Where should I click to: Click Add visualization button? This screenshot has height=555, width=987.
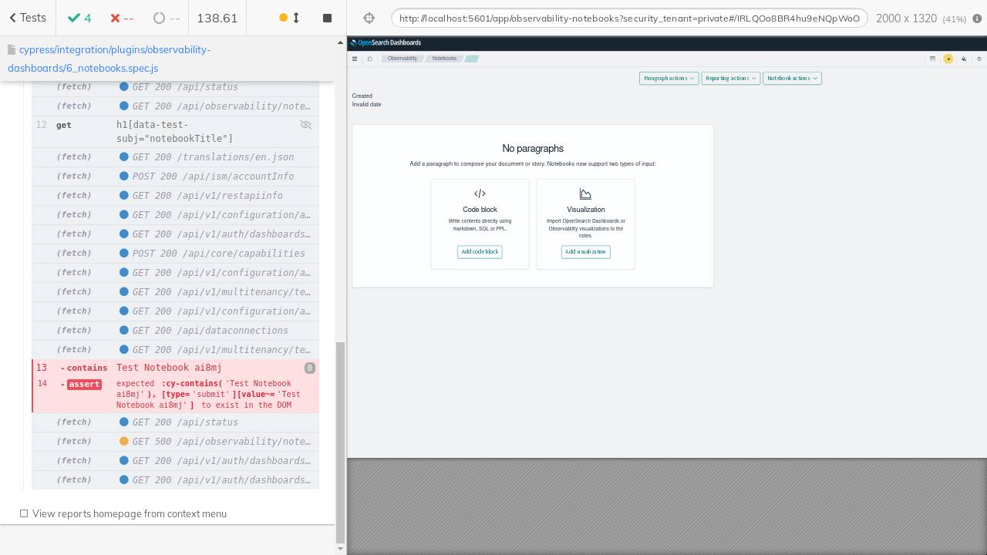(x=585, y=252)
